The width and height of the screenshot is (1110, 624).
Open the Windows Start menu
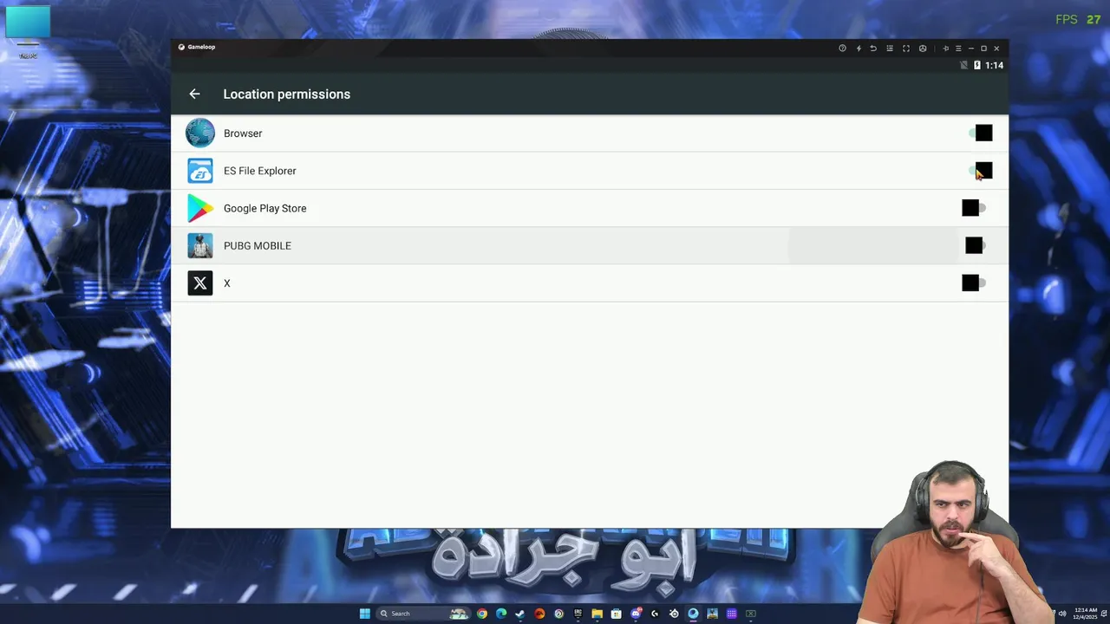(x=365, y=614)
